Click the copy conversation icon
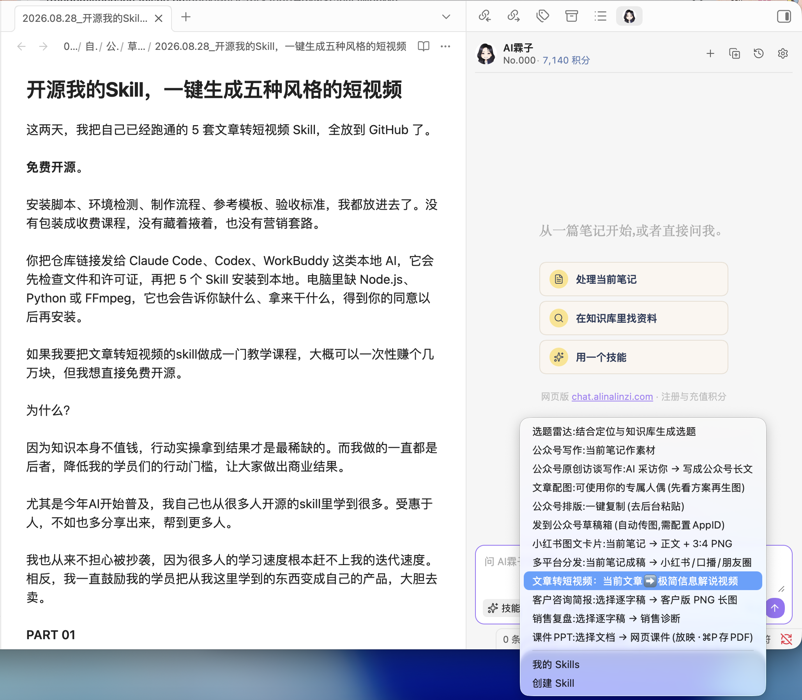This screenshot has width=802, height=700. click(735, 53)
